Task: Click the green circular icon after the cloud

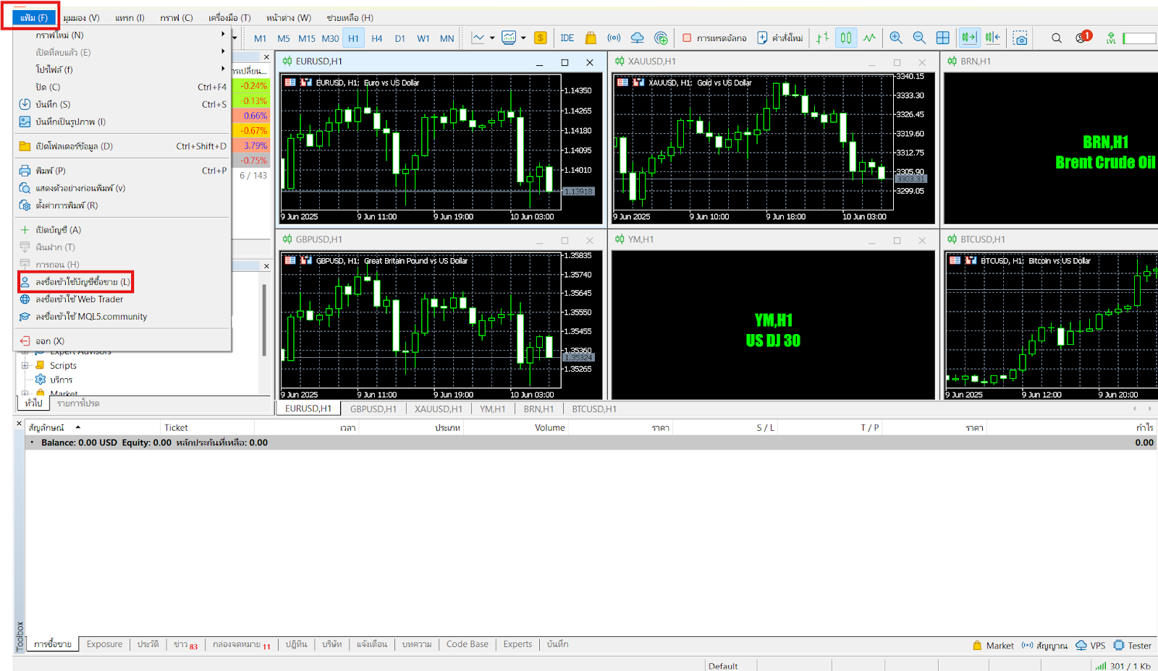Action: pyautogui.click(x=661, y=38)
